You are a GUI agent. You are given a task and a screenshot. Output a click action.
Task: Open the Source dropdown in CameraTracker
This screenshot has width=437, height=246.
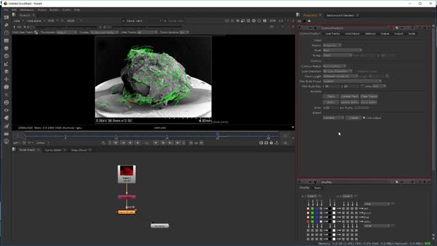point(332,45)
